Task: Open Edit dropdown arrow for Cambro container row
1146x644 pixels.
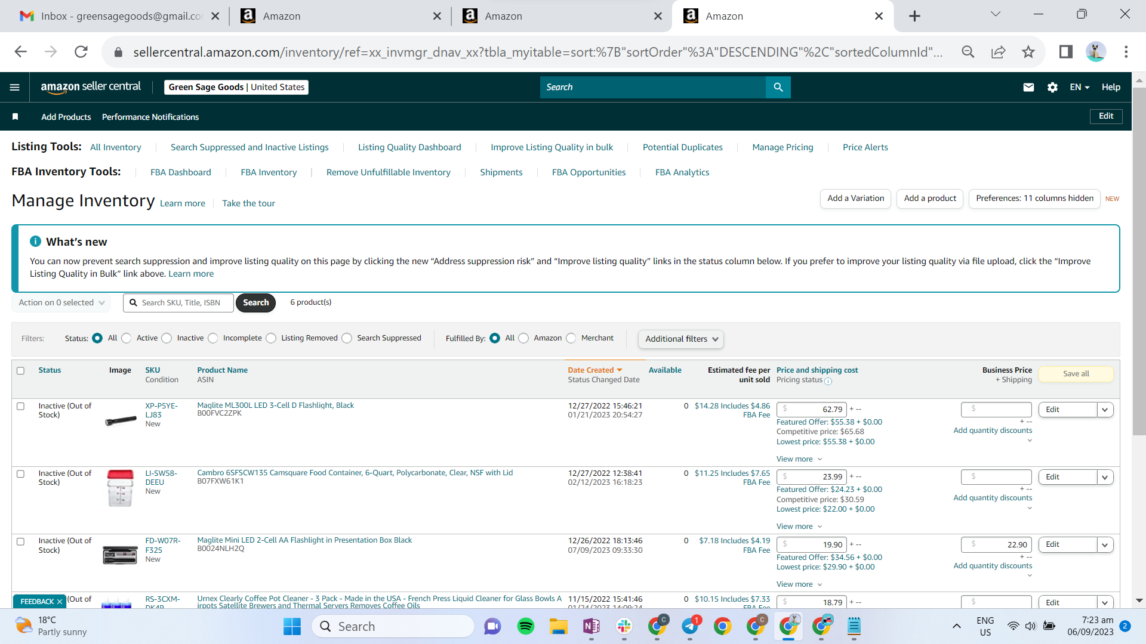Action: click(x=1105, y=477)
